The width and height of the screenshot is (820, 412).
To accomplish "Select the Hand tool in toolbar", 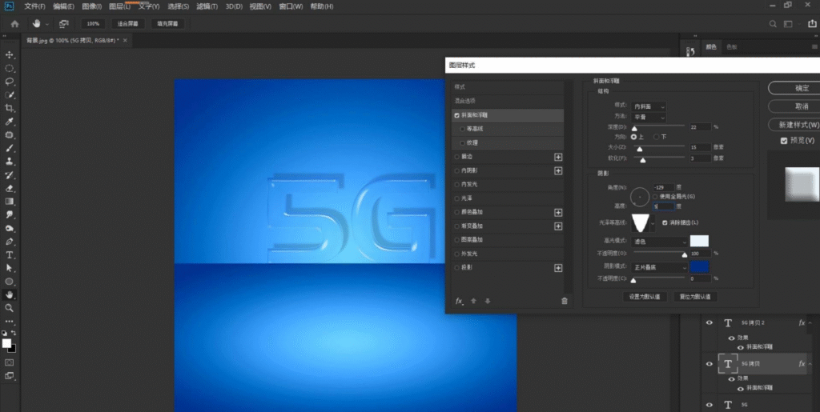I will [x=10, y=294].
